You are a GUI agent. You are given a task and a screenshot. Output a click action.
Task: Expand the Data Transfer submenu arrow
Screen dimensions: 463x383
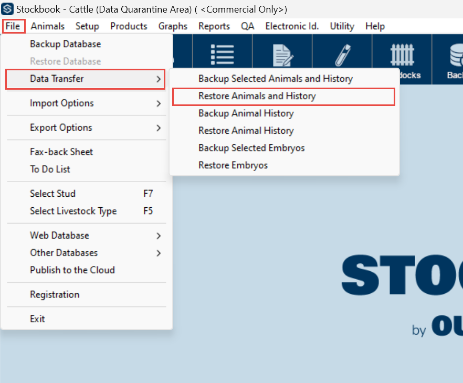click(x=159, y=79)
